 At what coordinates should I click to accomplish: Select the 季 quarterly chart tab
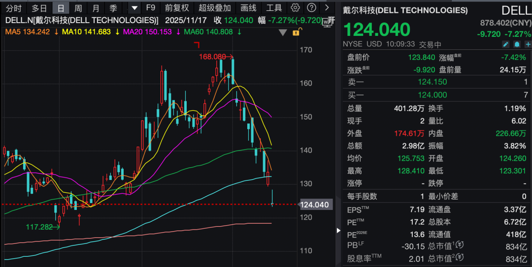[x=113, y=8]
